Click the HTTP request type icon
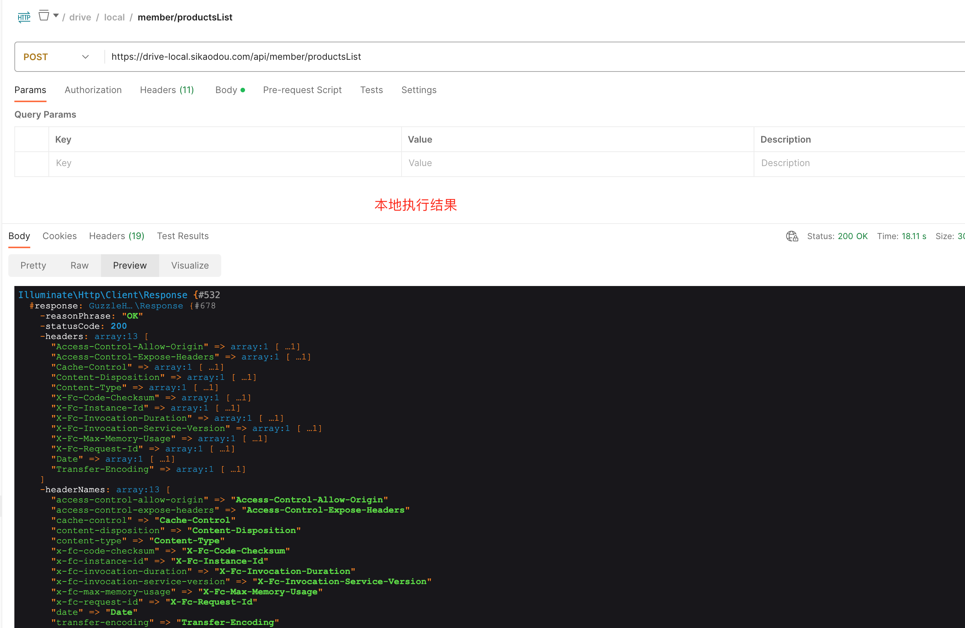The height and width of the screenshot is (628, 965). pos(24,17)
